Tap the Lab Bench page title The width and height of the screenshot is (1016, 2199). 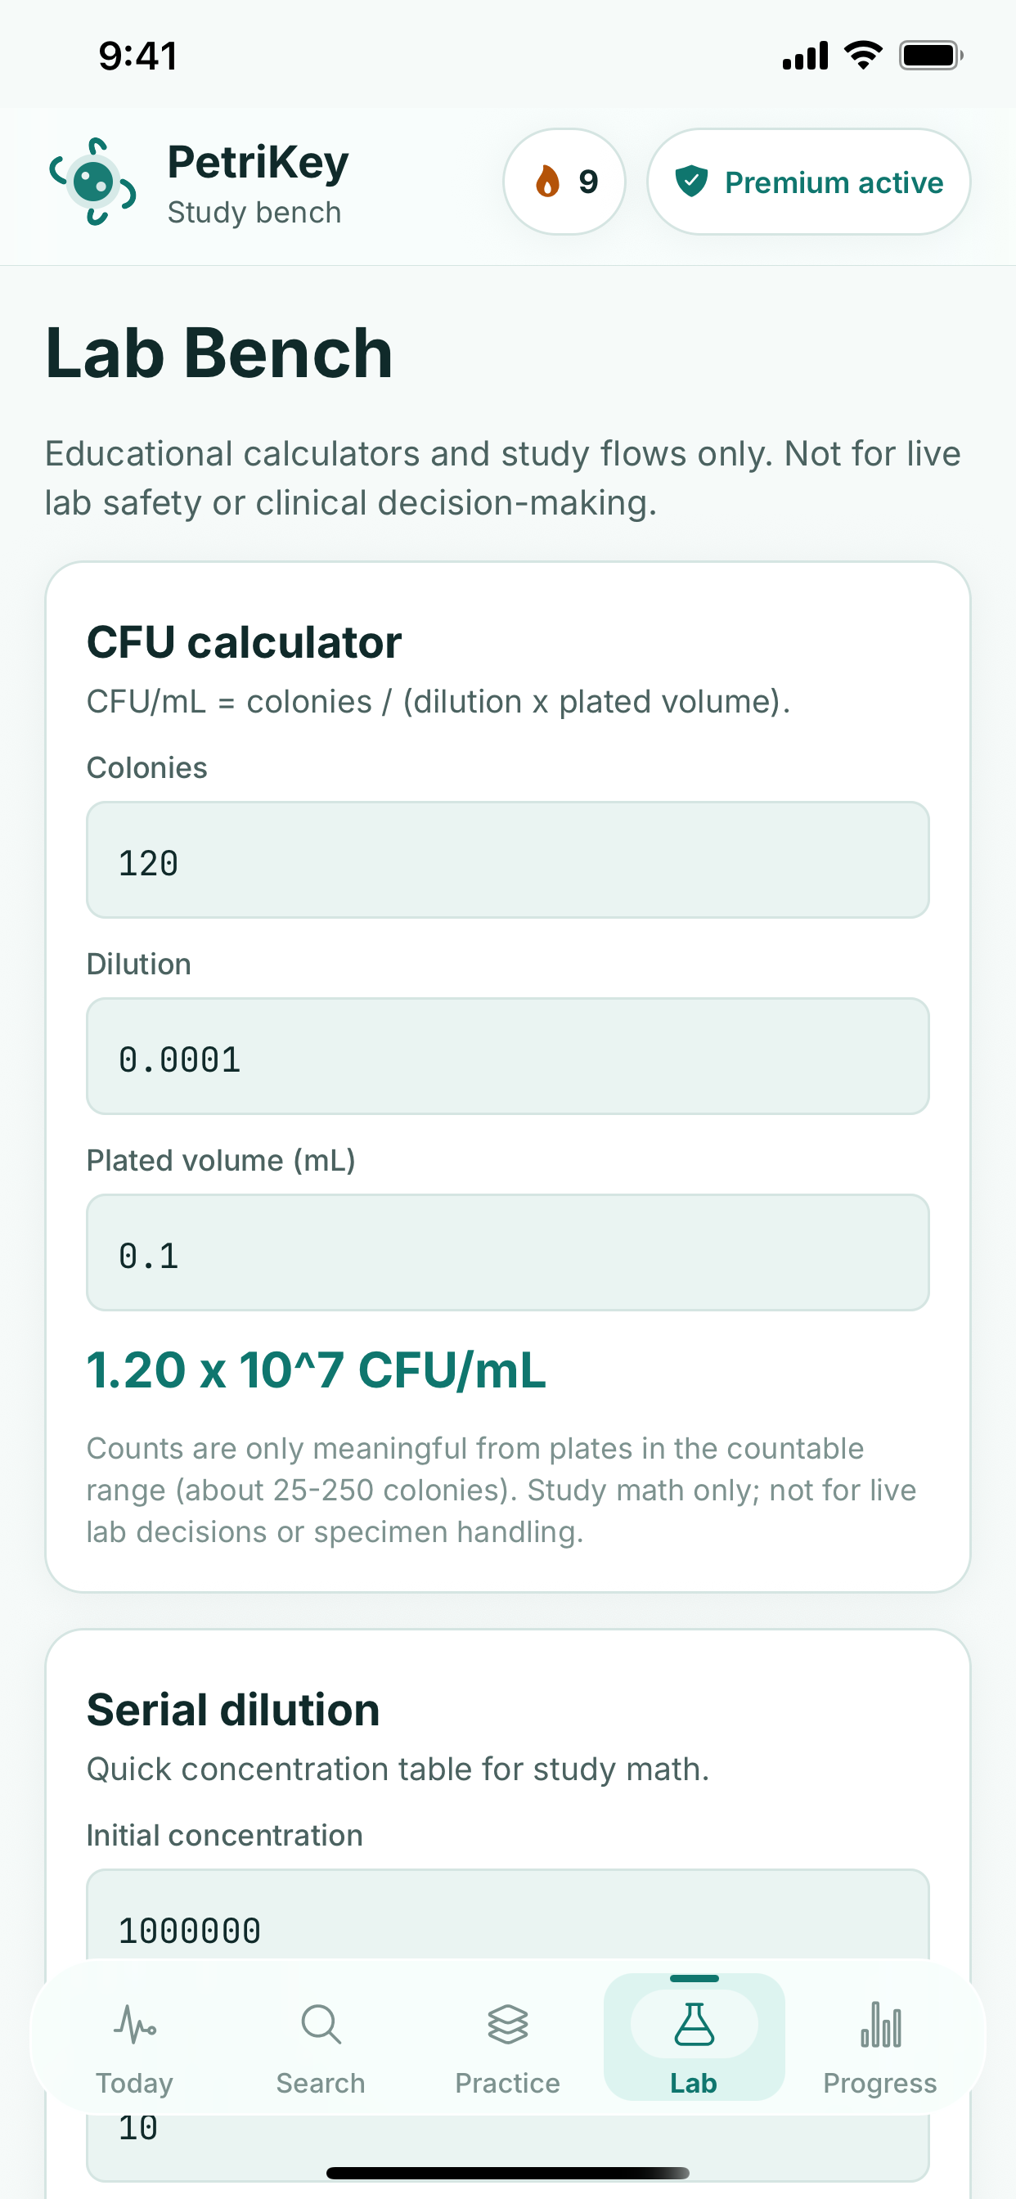click(218, 353)
